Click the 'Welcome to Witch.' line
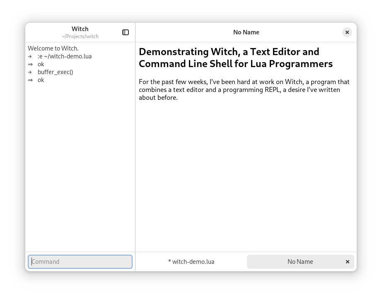 point(53,48)
